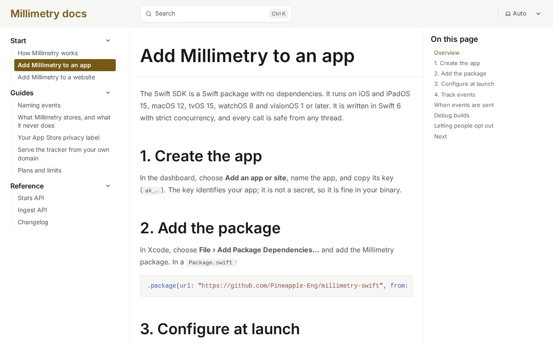Click the Package.swift inline code
The width and height of the screenshot is (553, 345).
point(210,263)
